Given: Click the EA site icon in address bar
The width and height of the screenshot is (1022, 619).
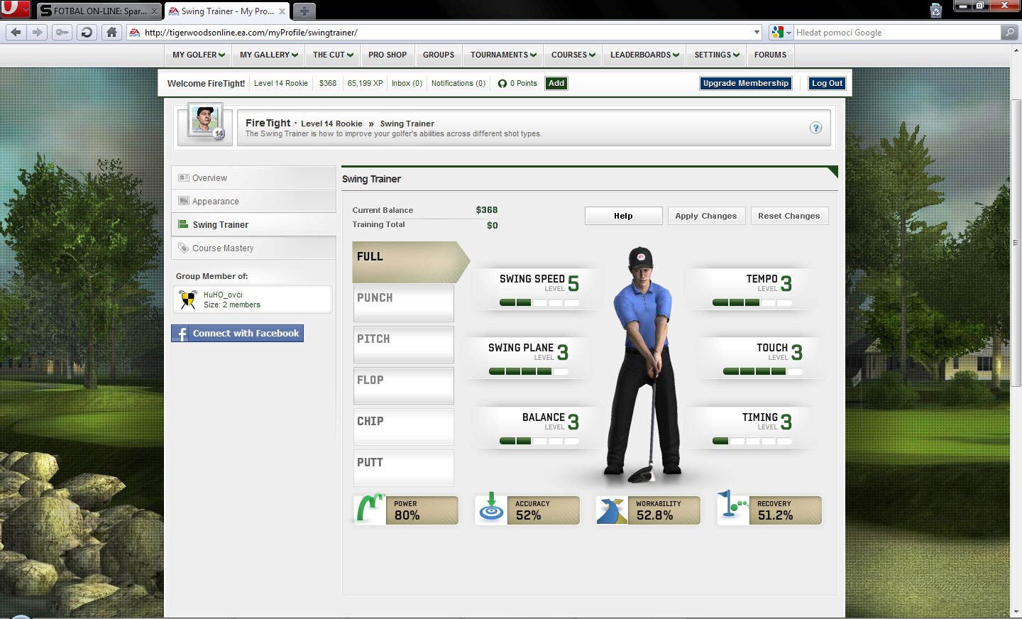Looking at the screenshot, I should click(x=134, y=32).
